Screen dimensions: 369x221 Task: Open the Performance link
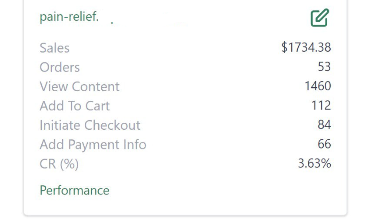pyautogui.click(x=74, y=191)
